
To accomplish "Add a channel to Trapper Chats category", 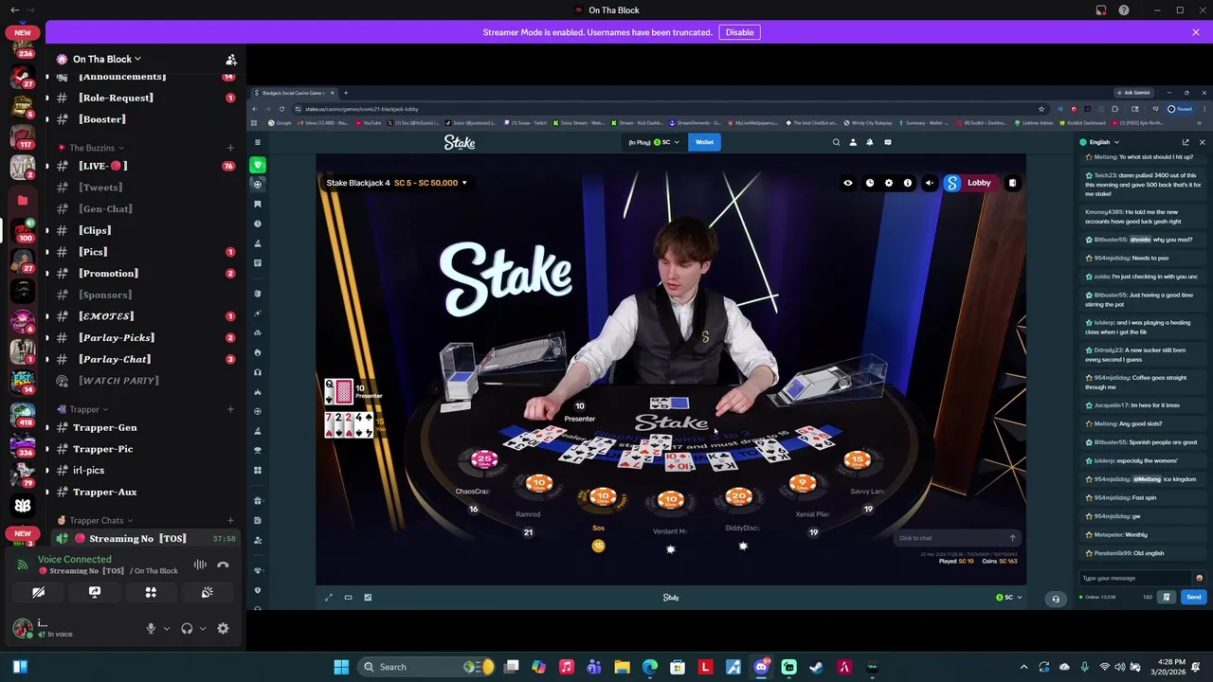I will pos(230,520).
